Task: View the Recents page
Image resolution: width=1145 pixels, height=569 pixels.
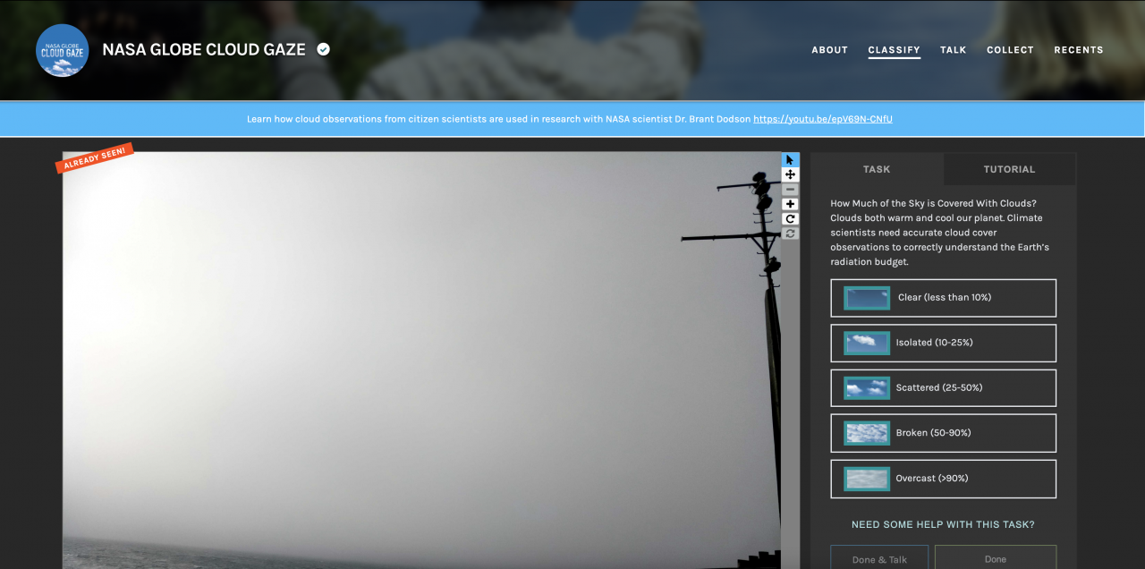Action: (x=1079, y=50)
